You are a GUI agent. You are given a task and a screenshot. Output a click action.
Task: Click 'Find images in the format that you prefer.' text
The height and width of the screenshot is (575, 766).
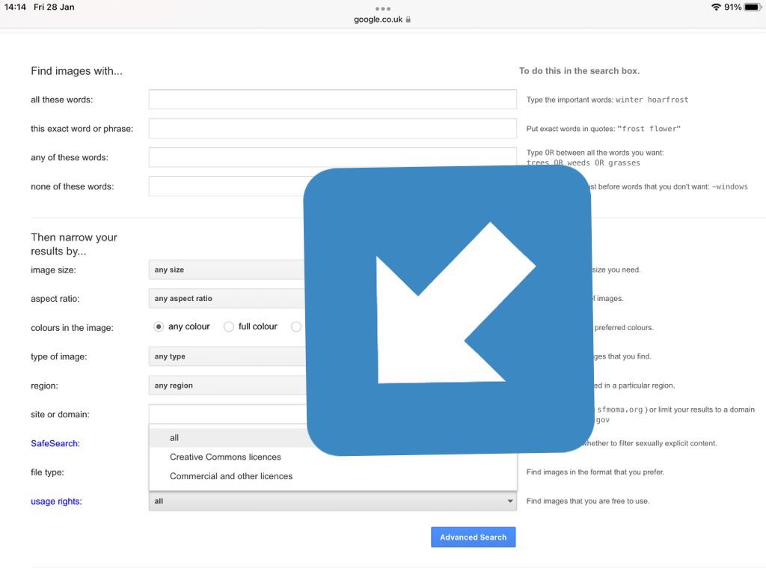coord(595,472)
